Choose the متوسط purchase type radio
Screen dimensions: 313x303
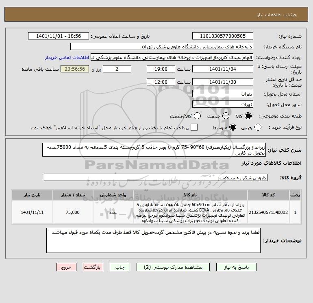(233, 127)
